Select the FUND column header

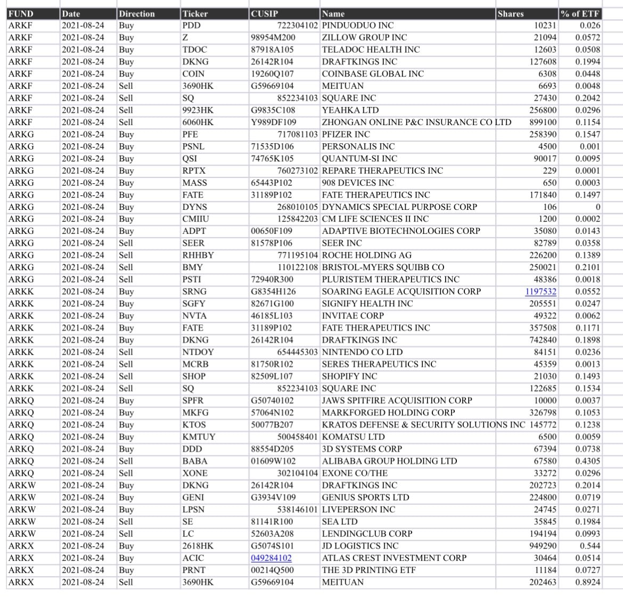click(33, 14)
